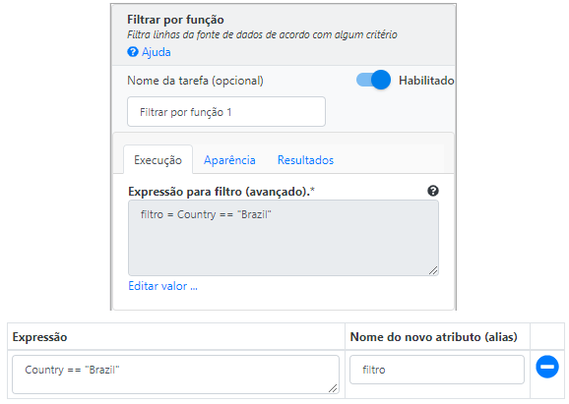Click the 'Expressão para filtro (avançado).*' label
The height and width of the screenshot is (404, 569).
tap(221, 192)
